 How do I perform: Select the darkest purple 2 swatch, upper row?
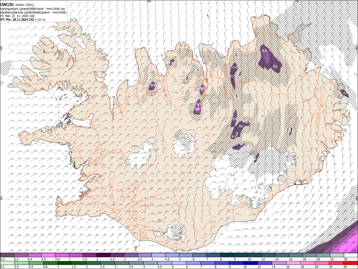(103, 255)
